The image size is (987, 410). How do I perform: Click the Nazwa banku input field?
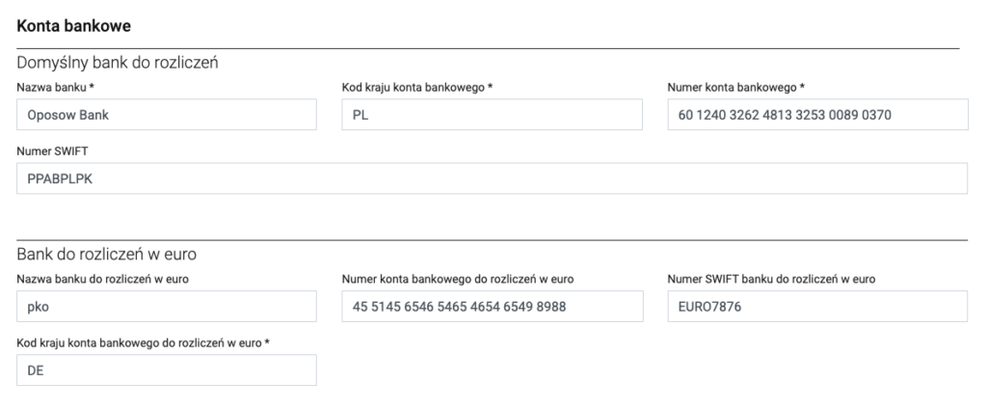point(167,116)
